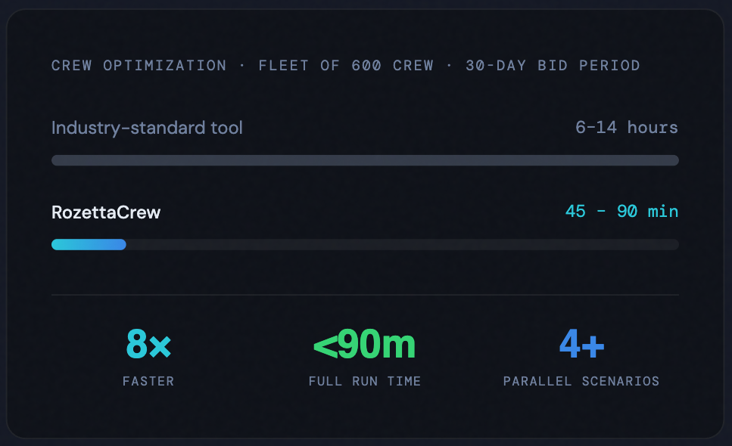732x446 pixels.
Task: Click the FLEET OF 600 CREW header text
Action: [346, 66]
